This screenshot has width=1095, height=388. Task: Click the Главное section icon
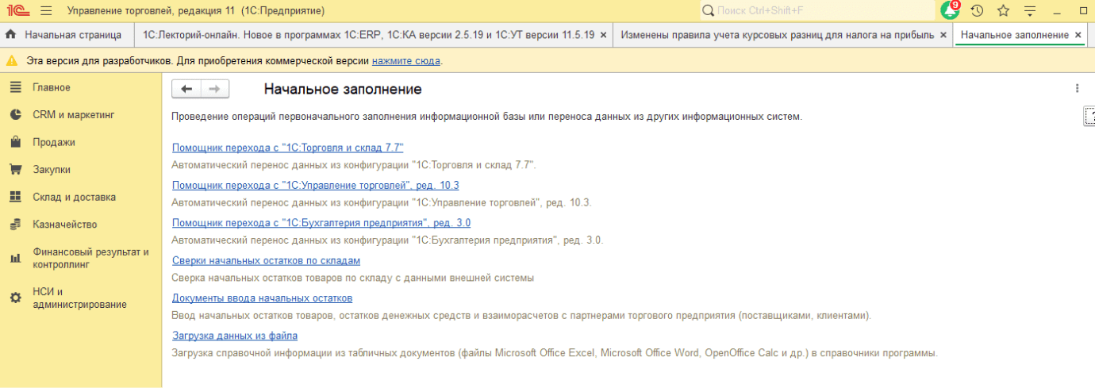(15, 87)
